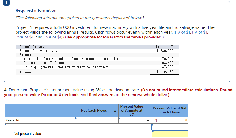This screenshot has height=138, width=236.
Task: Click the Selling, general, and administrative expenses label
Action: click(66, 67)
